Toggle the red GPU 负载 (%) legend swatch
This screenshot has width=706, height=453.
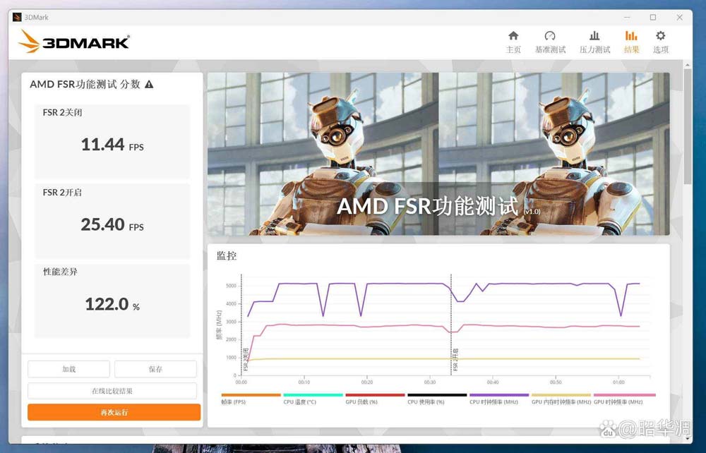coord(375,395)
